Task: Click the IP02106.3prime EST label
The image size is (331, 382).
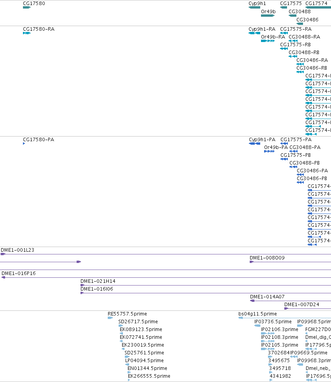Action: (280, 329)
